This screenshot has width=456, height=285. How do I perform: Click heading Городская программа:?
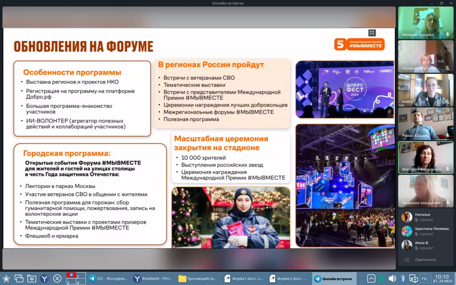click(x=67, y=154)
